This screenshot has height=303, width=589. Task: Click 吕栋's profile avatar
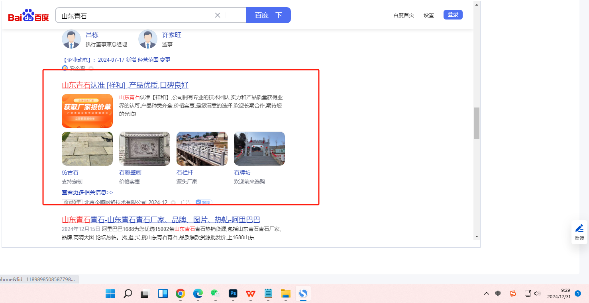(71, 39)
